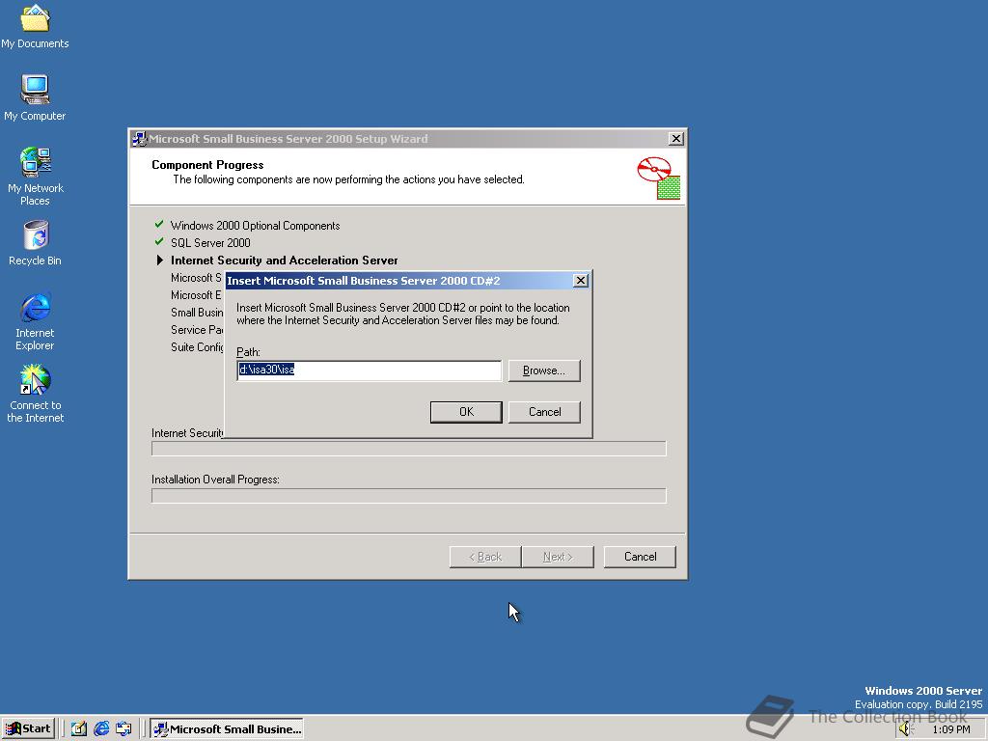Open the My Documents desktop icon
Screen dimensions: 988x741
tap(35, 26)
